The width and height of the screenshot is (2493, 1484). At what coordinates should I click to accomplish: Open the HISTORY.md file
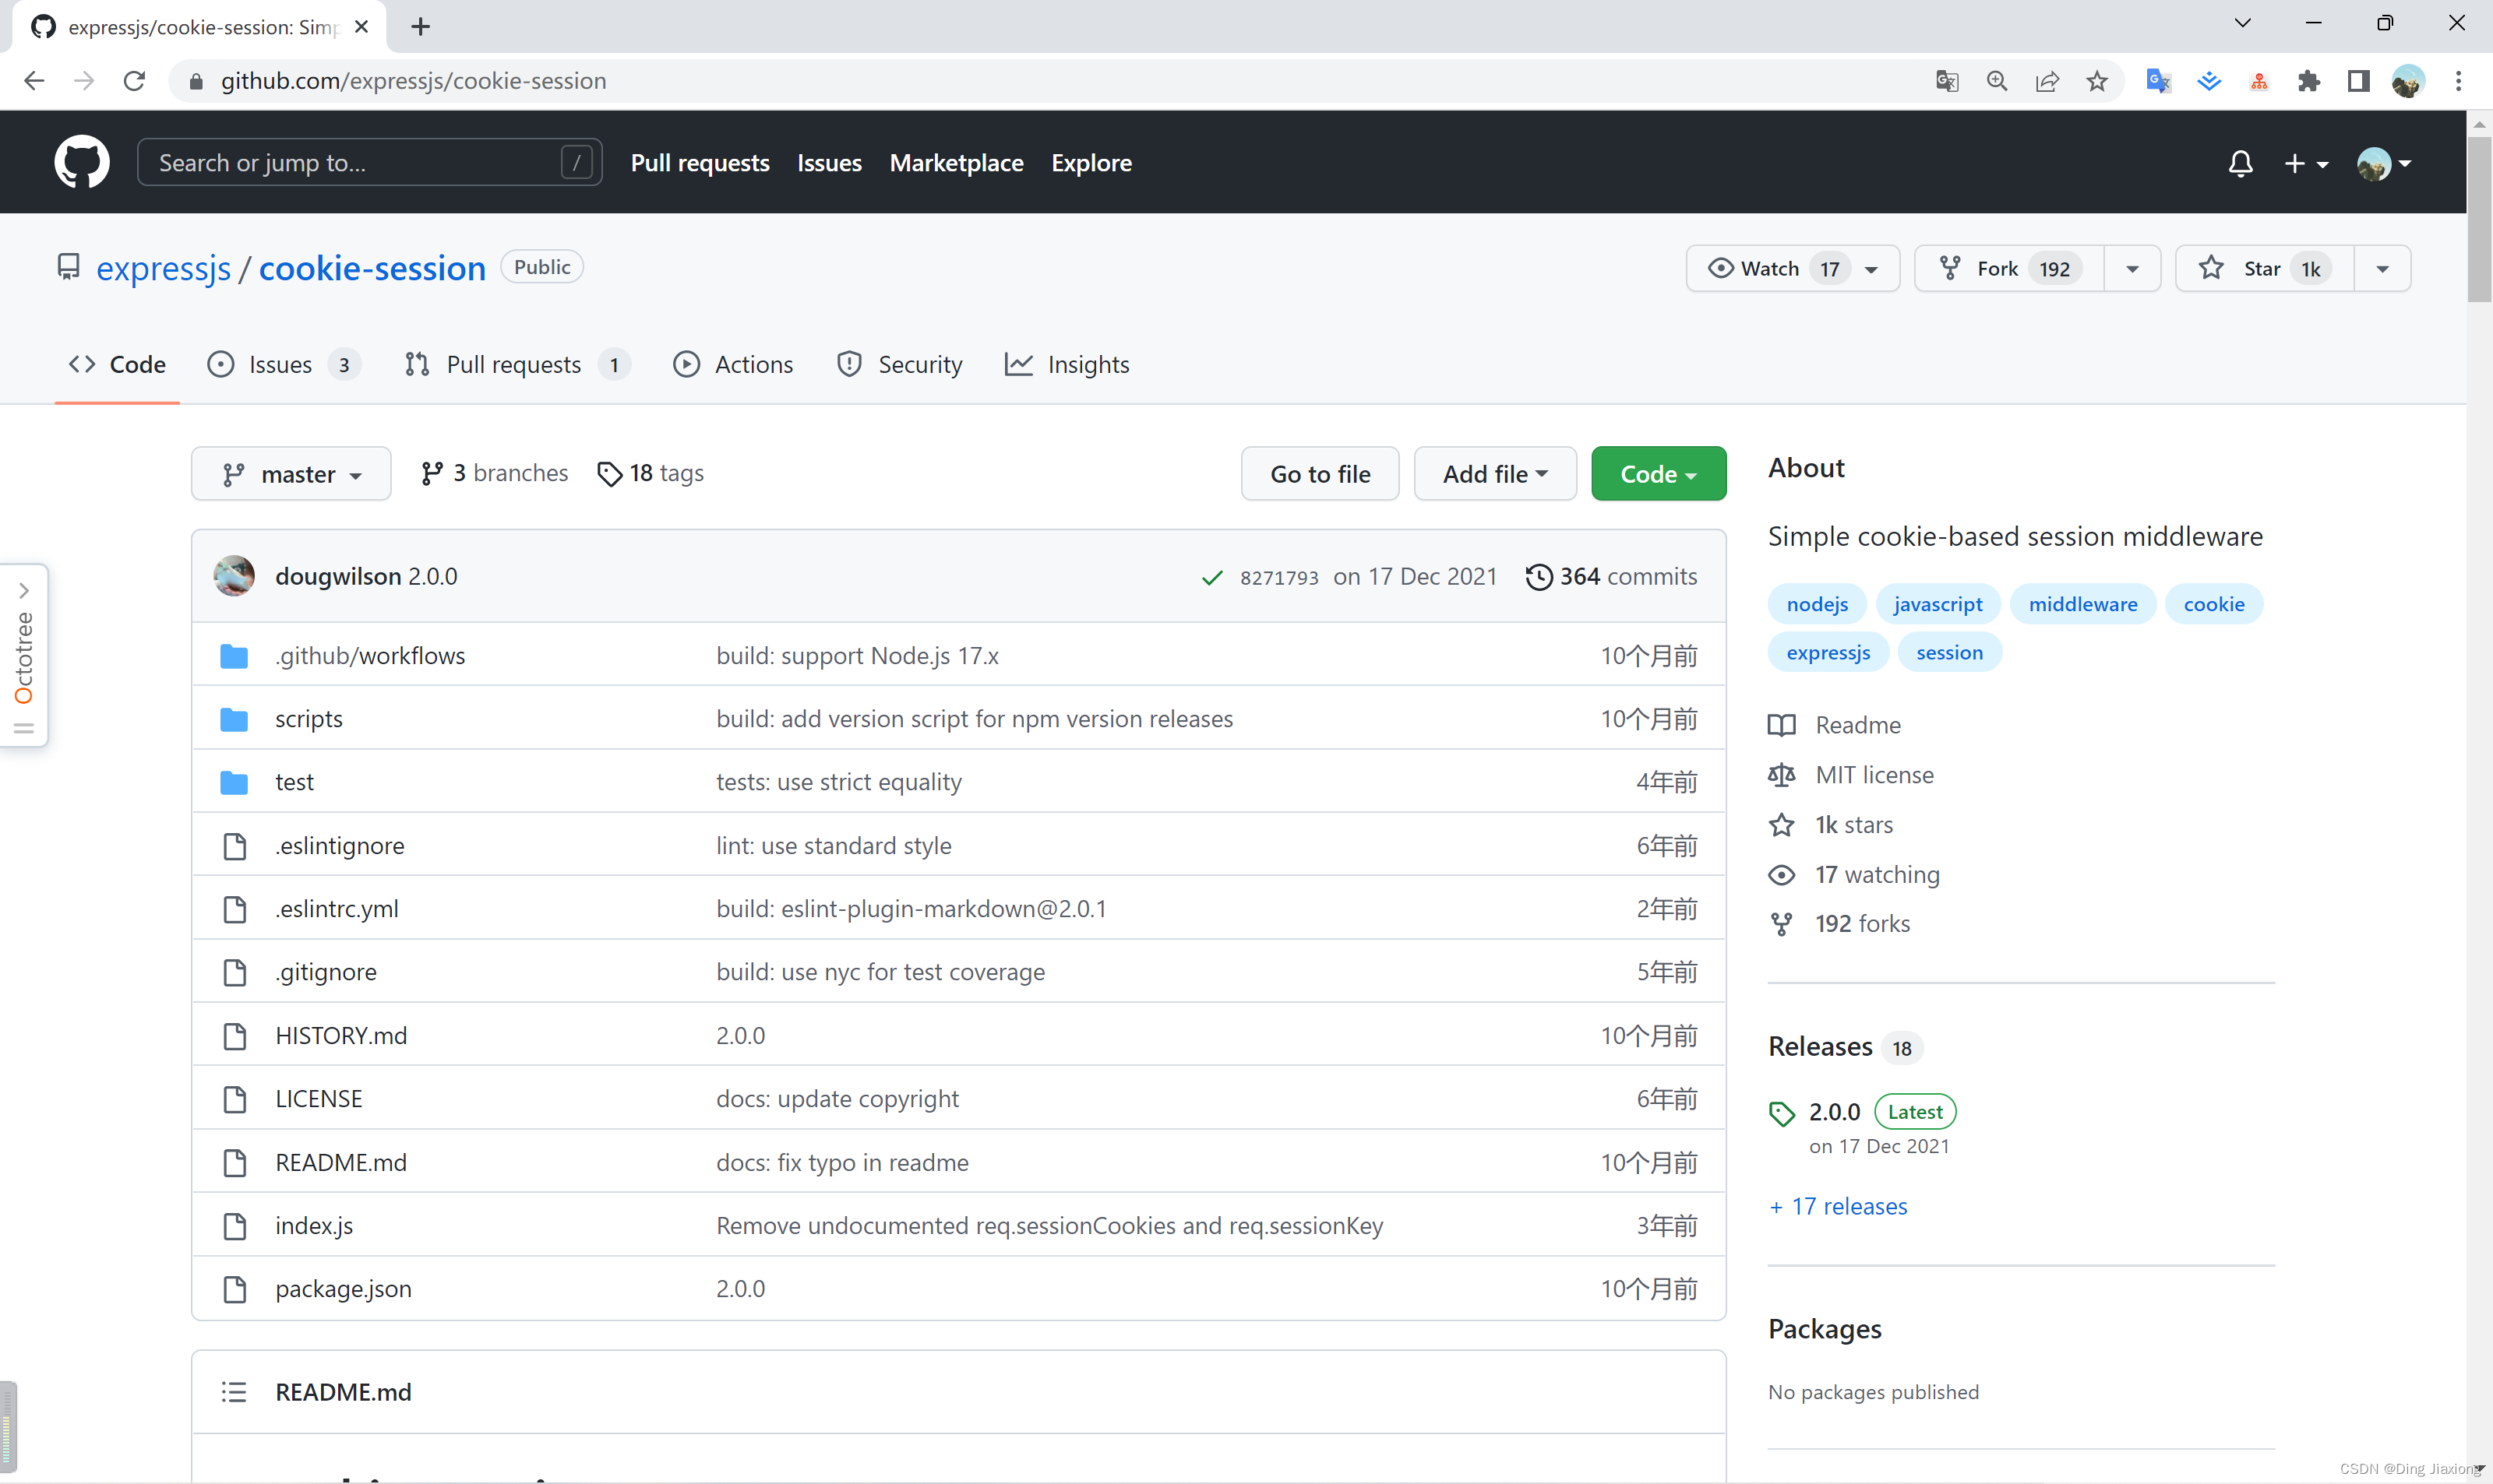pyautogui.click(x=341, y=1035)
